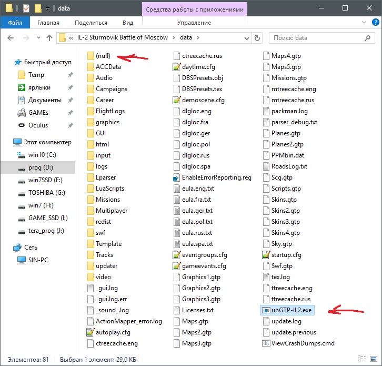Select Этот компьютер in navigation pane
The height and width of the screenshot is (366, 382).
point(47,142)
